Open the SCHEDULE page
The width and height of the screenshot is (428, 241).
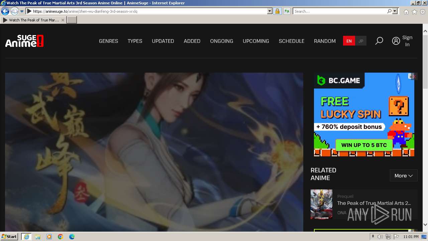[x=292, y=41]
